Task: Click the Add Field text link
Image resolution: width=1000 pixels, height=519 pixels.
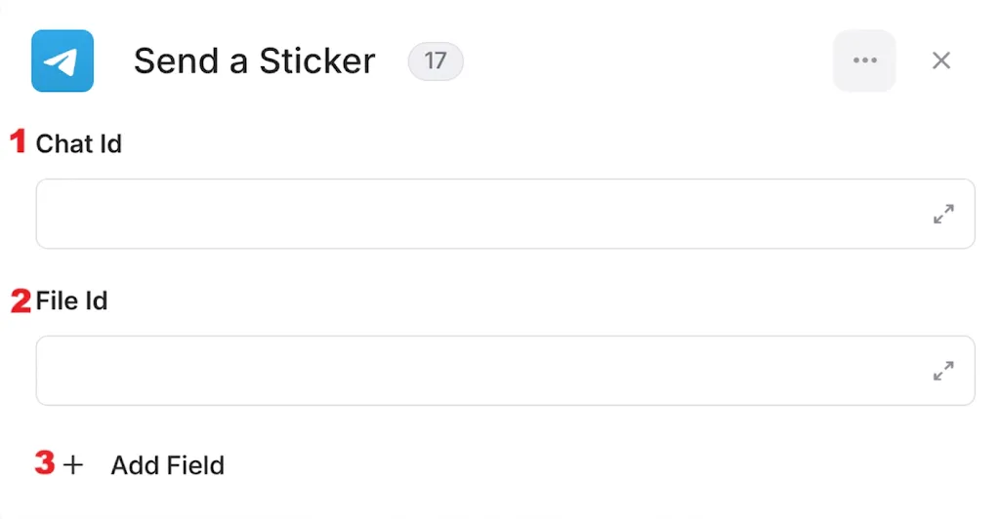Action: 168,465
